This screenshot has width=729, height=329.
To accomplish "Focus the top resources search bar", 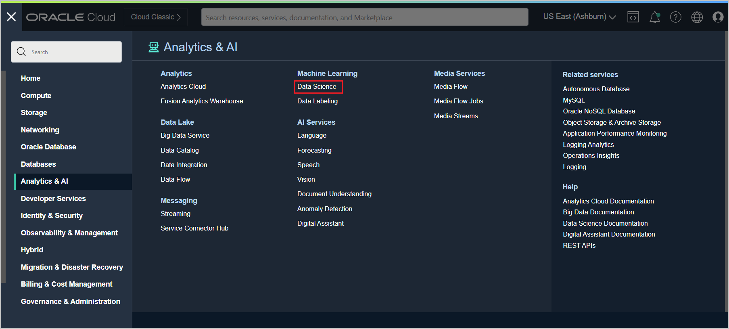I will coord(365,17).
